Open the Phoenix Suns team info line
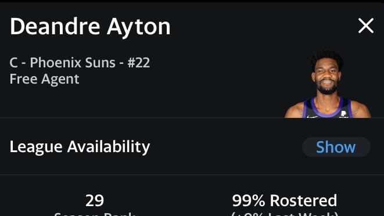 [x=80, y=63]
